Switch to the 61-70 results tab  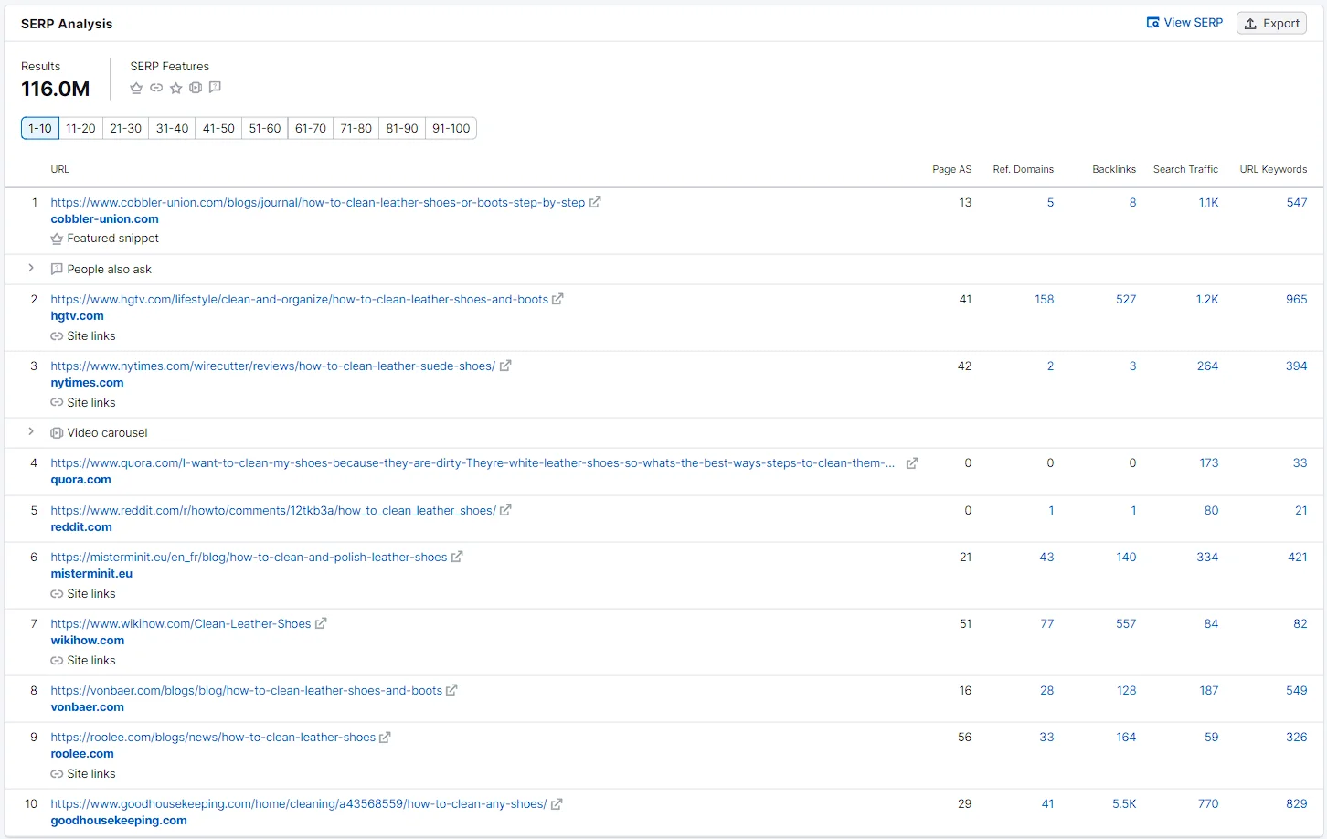tap(311, 128)
